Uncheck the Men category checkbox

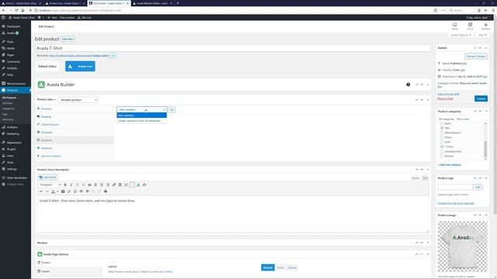point(442,128)
